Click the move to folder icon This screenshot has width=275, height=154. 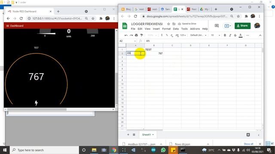click(174, 24)
